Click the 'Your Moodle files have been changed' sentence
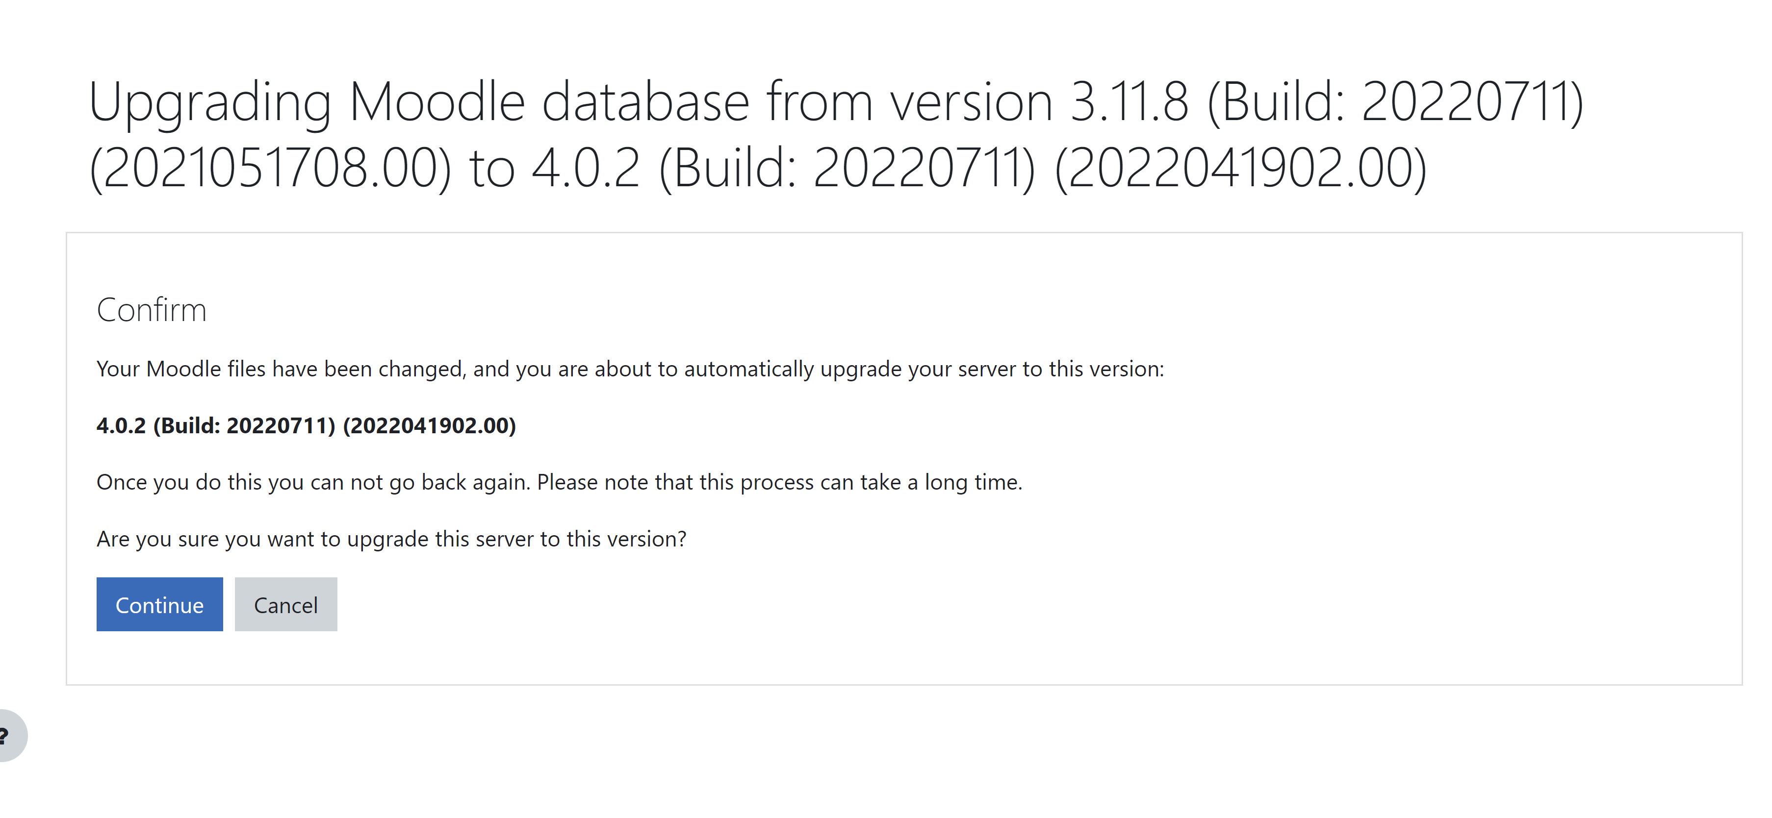This screenshot has height=818, width=1772. 630,369
